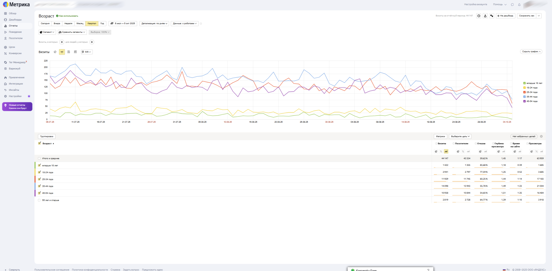The height and width of the screenshot is (271, 552).
Task: Enable the '55 лет и старше' checkbox
Action: click(39, 200)
